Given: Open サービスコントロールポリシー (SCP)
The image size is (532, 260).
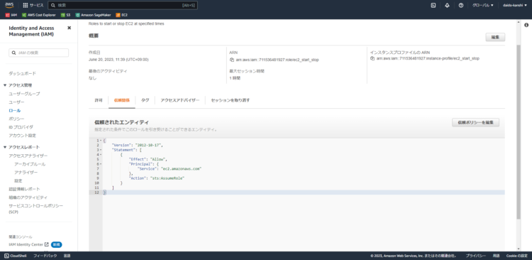Looking at the screenshot, I should pyautogui.click(x=36, y=209).
